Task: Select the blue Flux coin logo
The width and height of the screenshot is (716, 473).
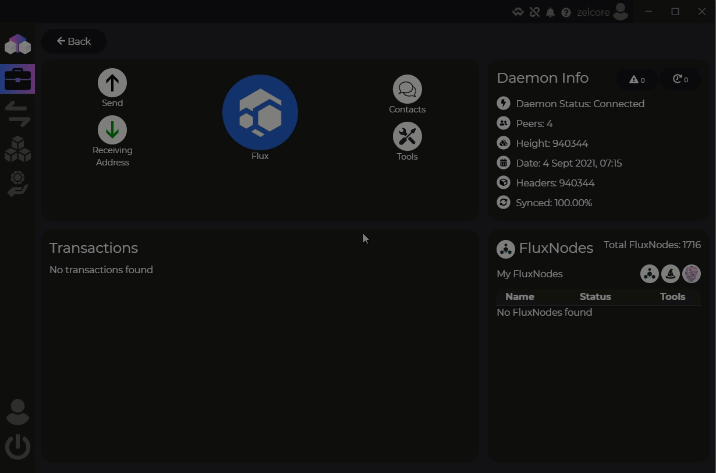Action: [260, 112]
